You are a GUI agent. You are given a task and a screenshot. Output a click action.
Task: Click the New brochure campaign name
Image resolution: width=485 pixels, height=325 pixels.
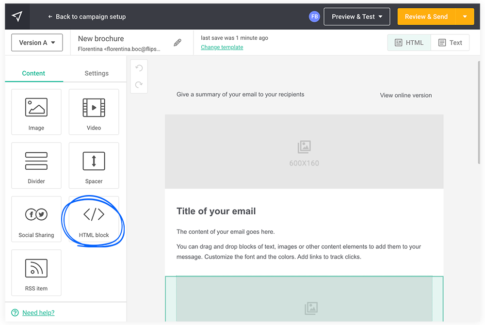pyautogui.click(x=101, y=39)
